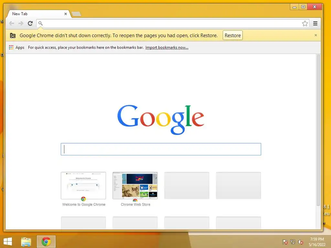Click the Welcome to Google Chrome label
The width and height of the screenshot is (331, 248).
(x=84, y=204)
